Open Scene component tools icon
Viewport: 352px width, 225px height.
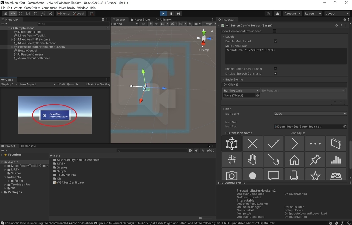[190, 24]
